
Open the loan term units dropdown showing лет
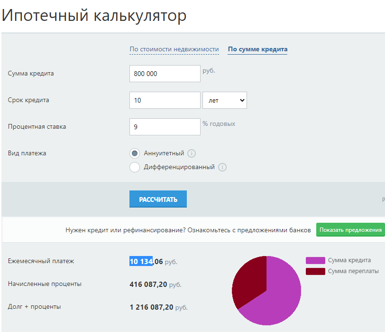(225, 100)
